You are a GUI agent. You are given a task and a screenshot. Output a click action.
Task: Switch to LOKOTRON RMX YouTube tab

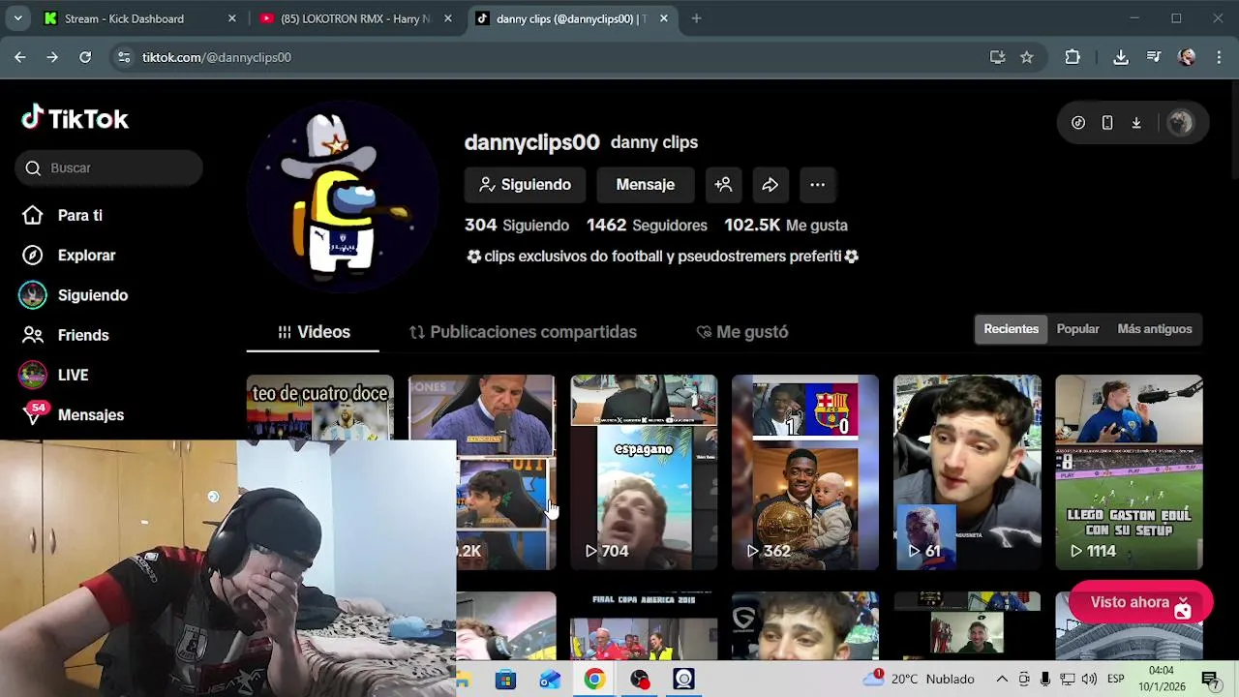[355, 18]
